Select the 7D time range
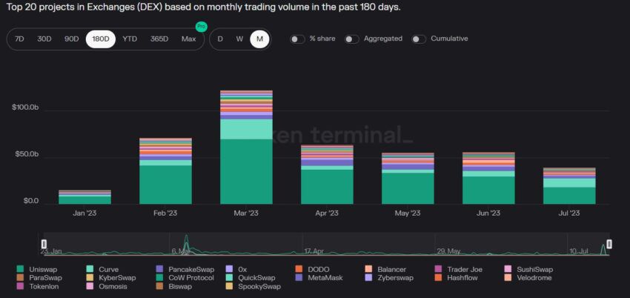 tap(19, 39)
